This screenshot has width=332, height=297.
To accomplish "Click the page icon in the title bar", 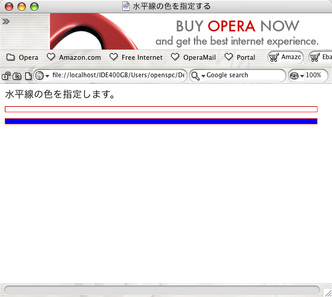I will tap(126, 6).
